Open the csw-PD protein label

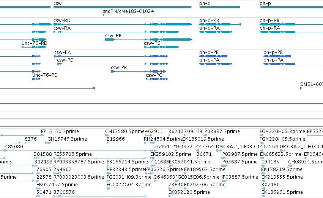pos(65,60)
